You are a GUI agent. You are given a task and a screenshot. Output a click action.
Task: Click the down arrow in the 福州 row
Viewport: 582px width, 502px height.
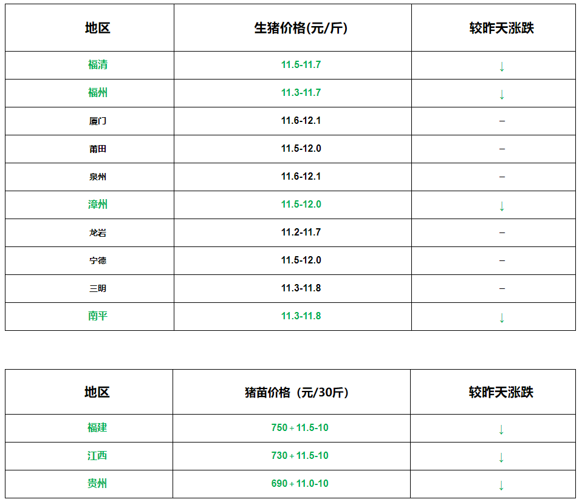pyautogui.click(x=502, y=94)
